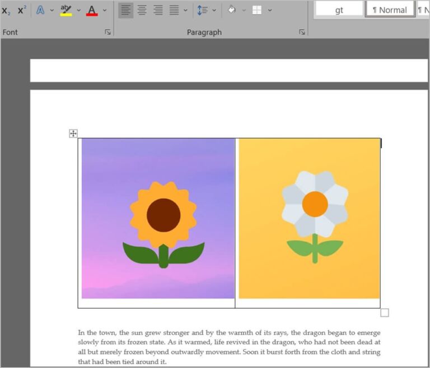Click the table move handle
Viewport: 430px width, 368px height.
click(x=73, y=134)
